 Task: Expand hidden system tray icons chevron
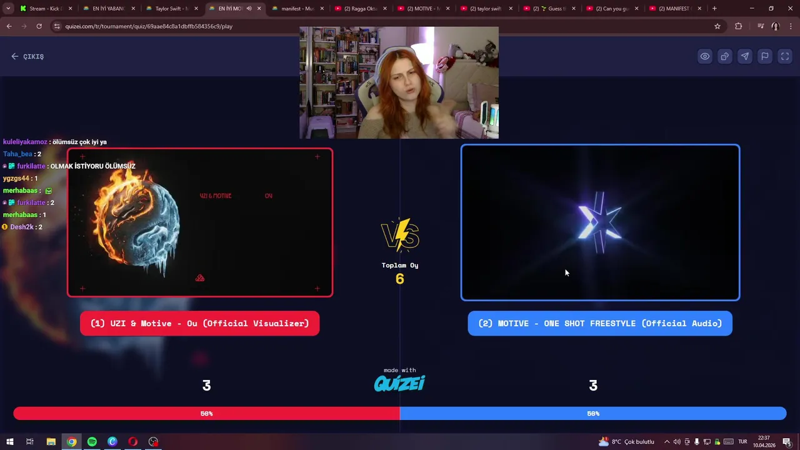click(667, 442)
